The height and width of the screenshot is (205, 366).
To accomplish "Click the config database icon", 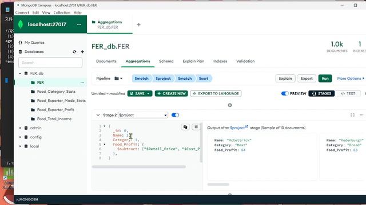I will pos(26,137).
